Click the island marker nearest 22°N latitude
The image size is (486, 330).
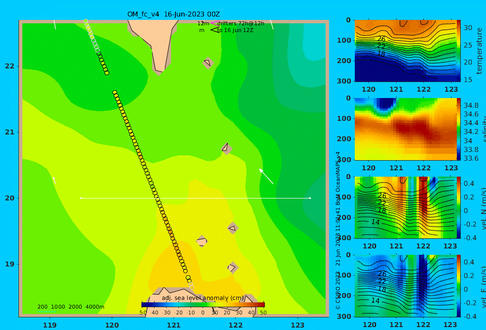[208, 63]
